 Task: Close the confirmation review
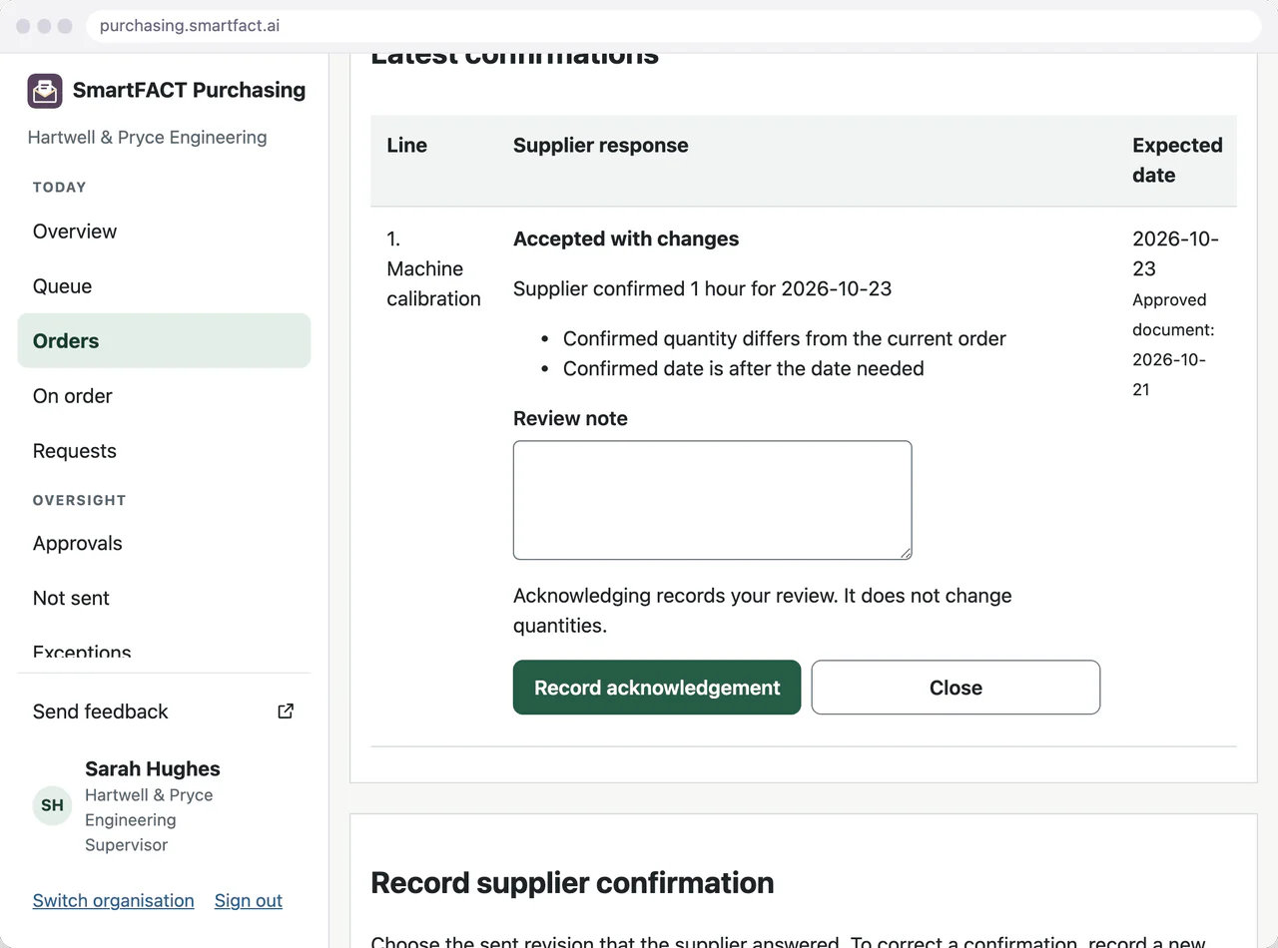[956, 688]
